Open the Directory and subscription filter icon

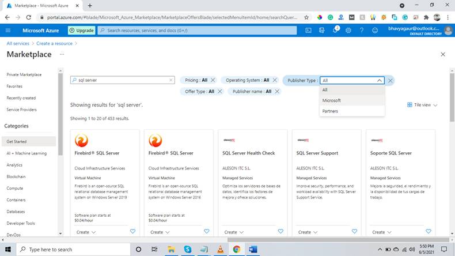[321, 30]
